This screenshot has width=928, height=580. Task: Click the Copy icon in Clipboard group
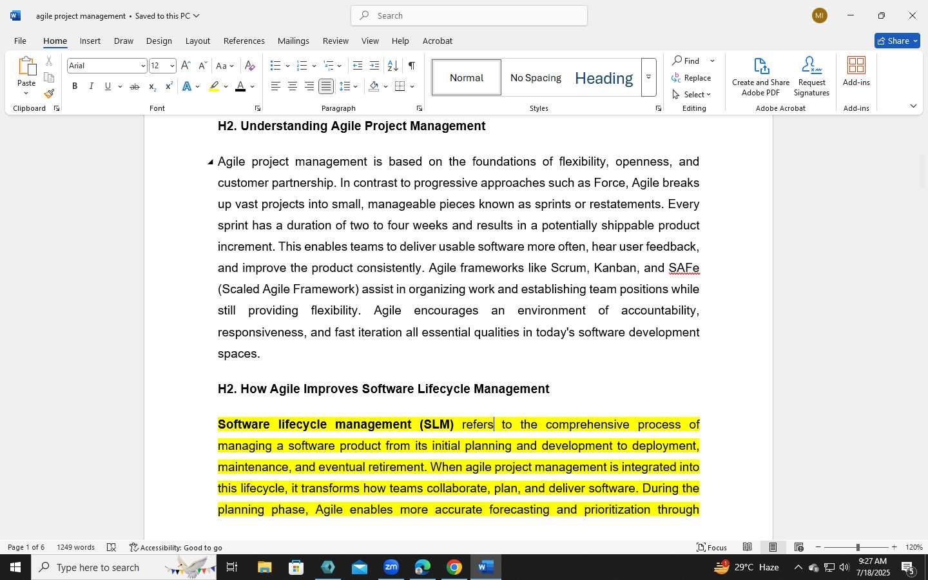pyautogui.click(x=49, y=77)
